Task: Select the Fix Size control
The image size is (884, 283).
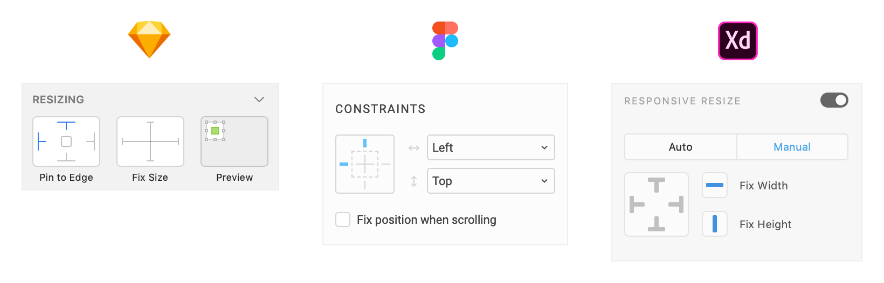Action: 150,141
